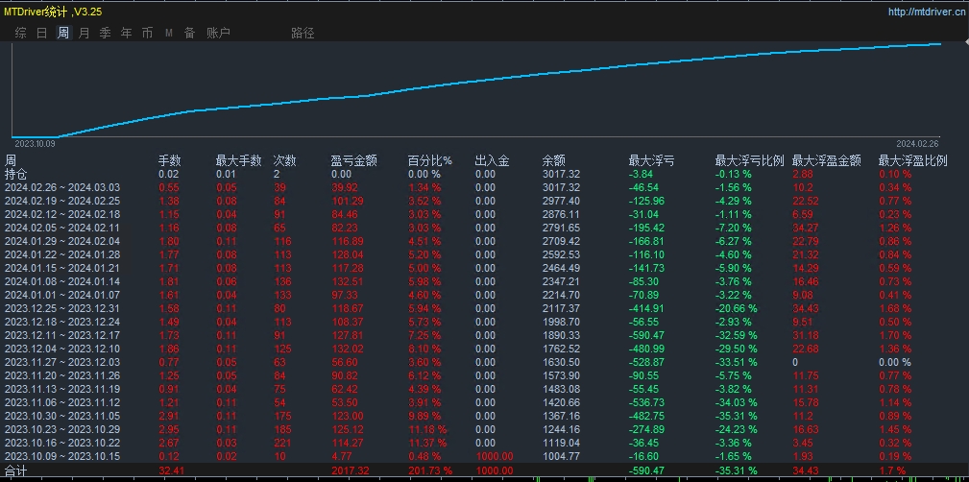Select the 周 weekly statistics tab

point(63,33)
